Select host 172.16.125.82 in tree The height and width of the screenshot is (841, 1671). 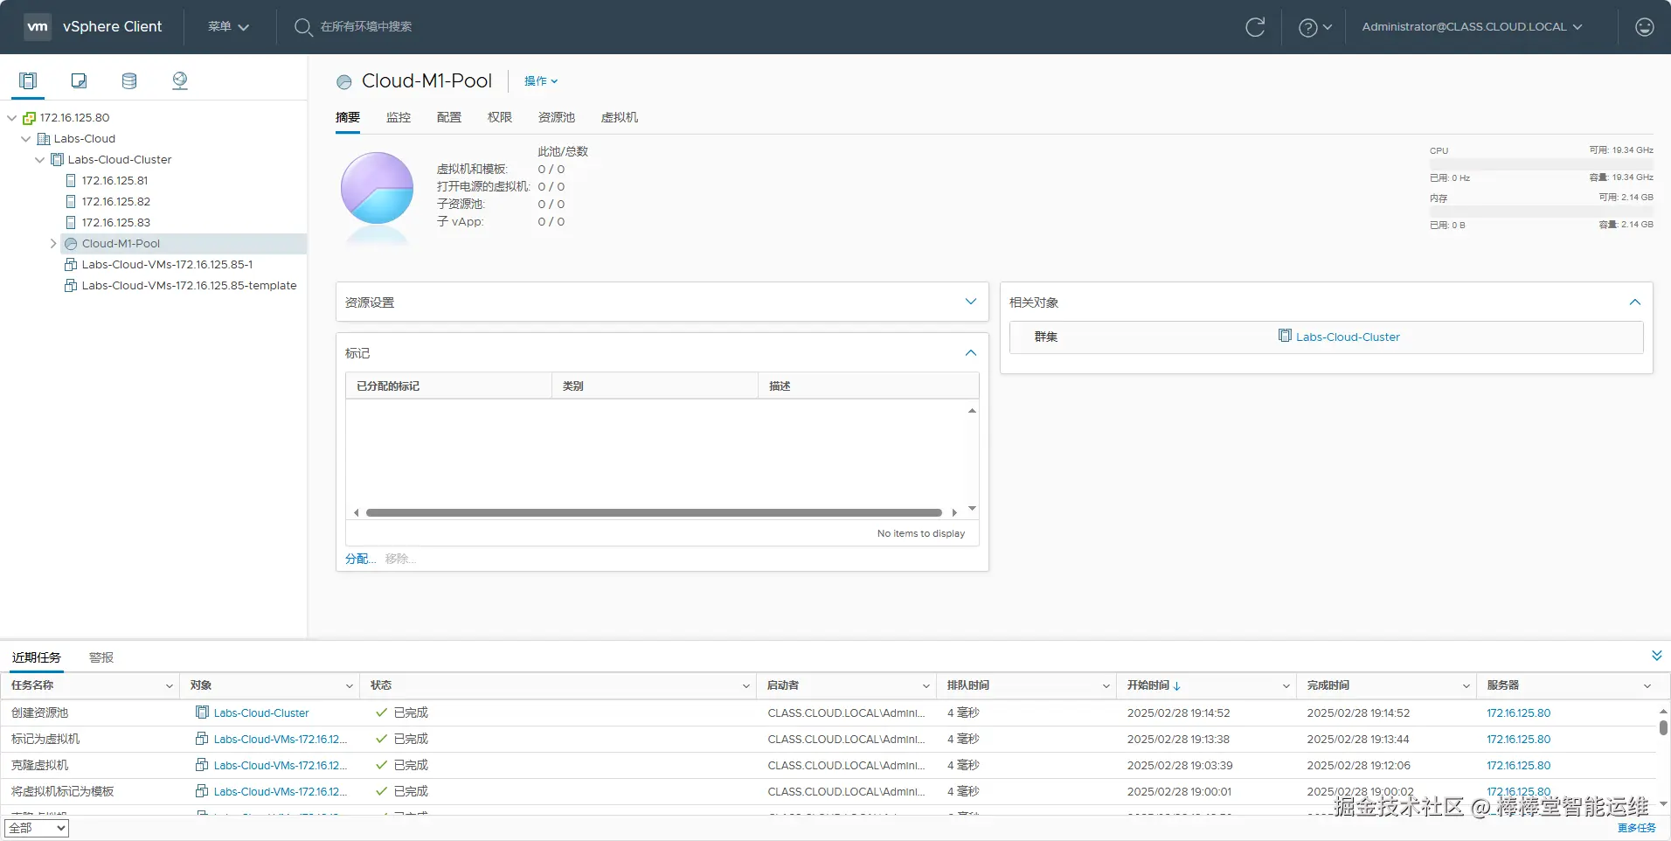tap(116, 202)
